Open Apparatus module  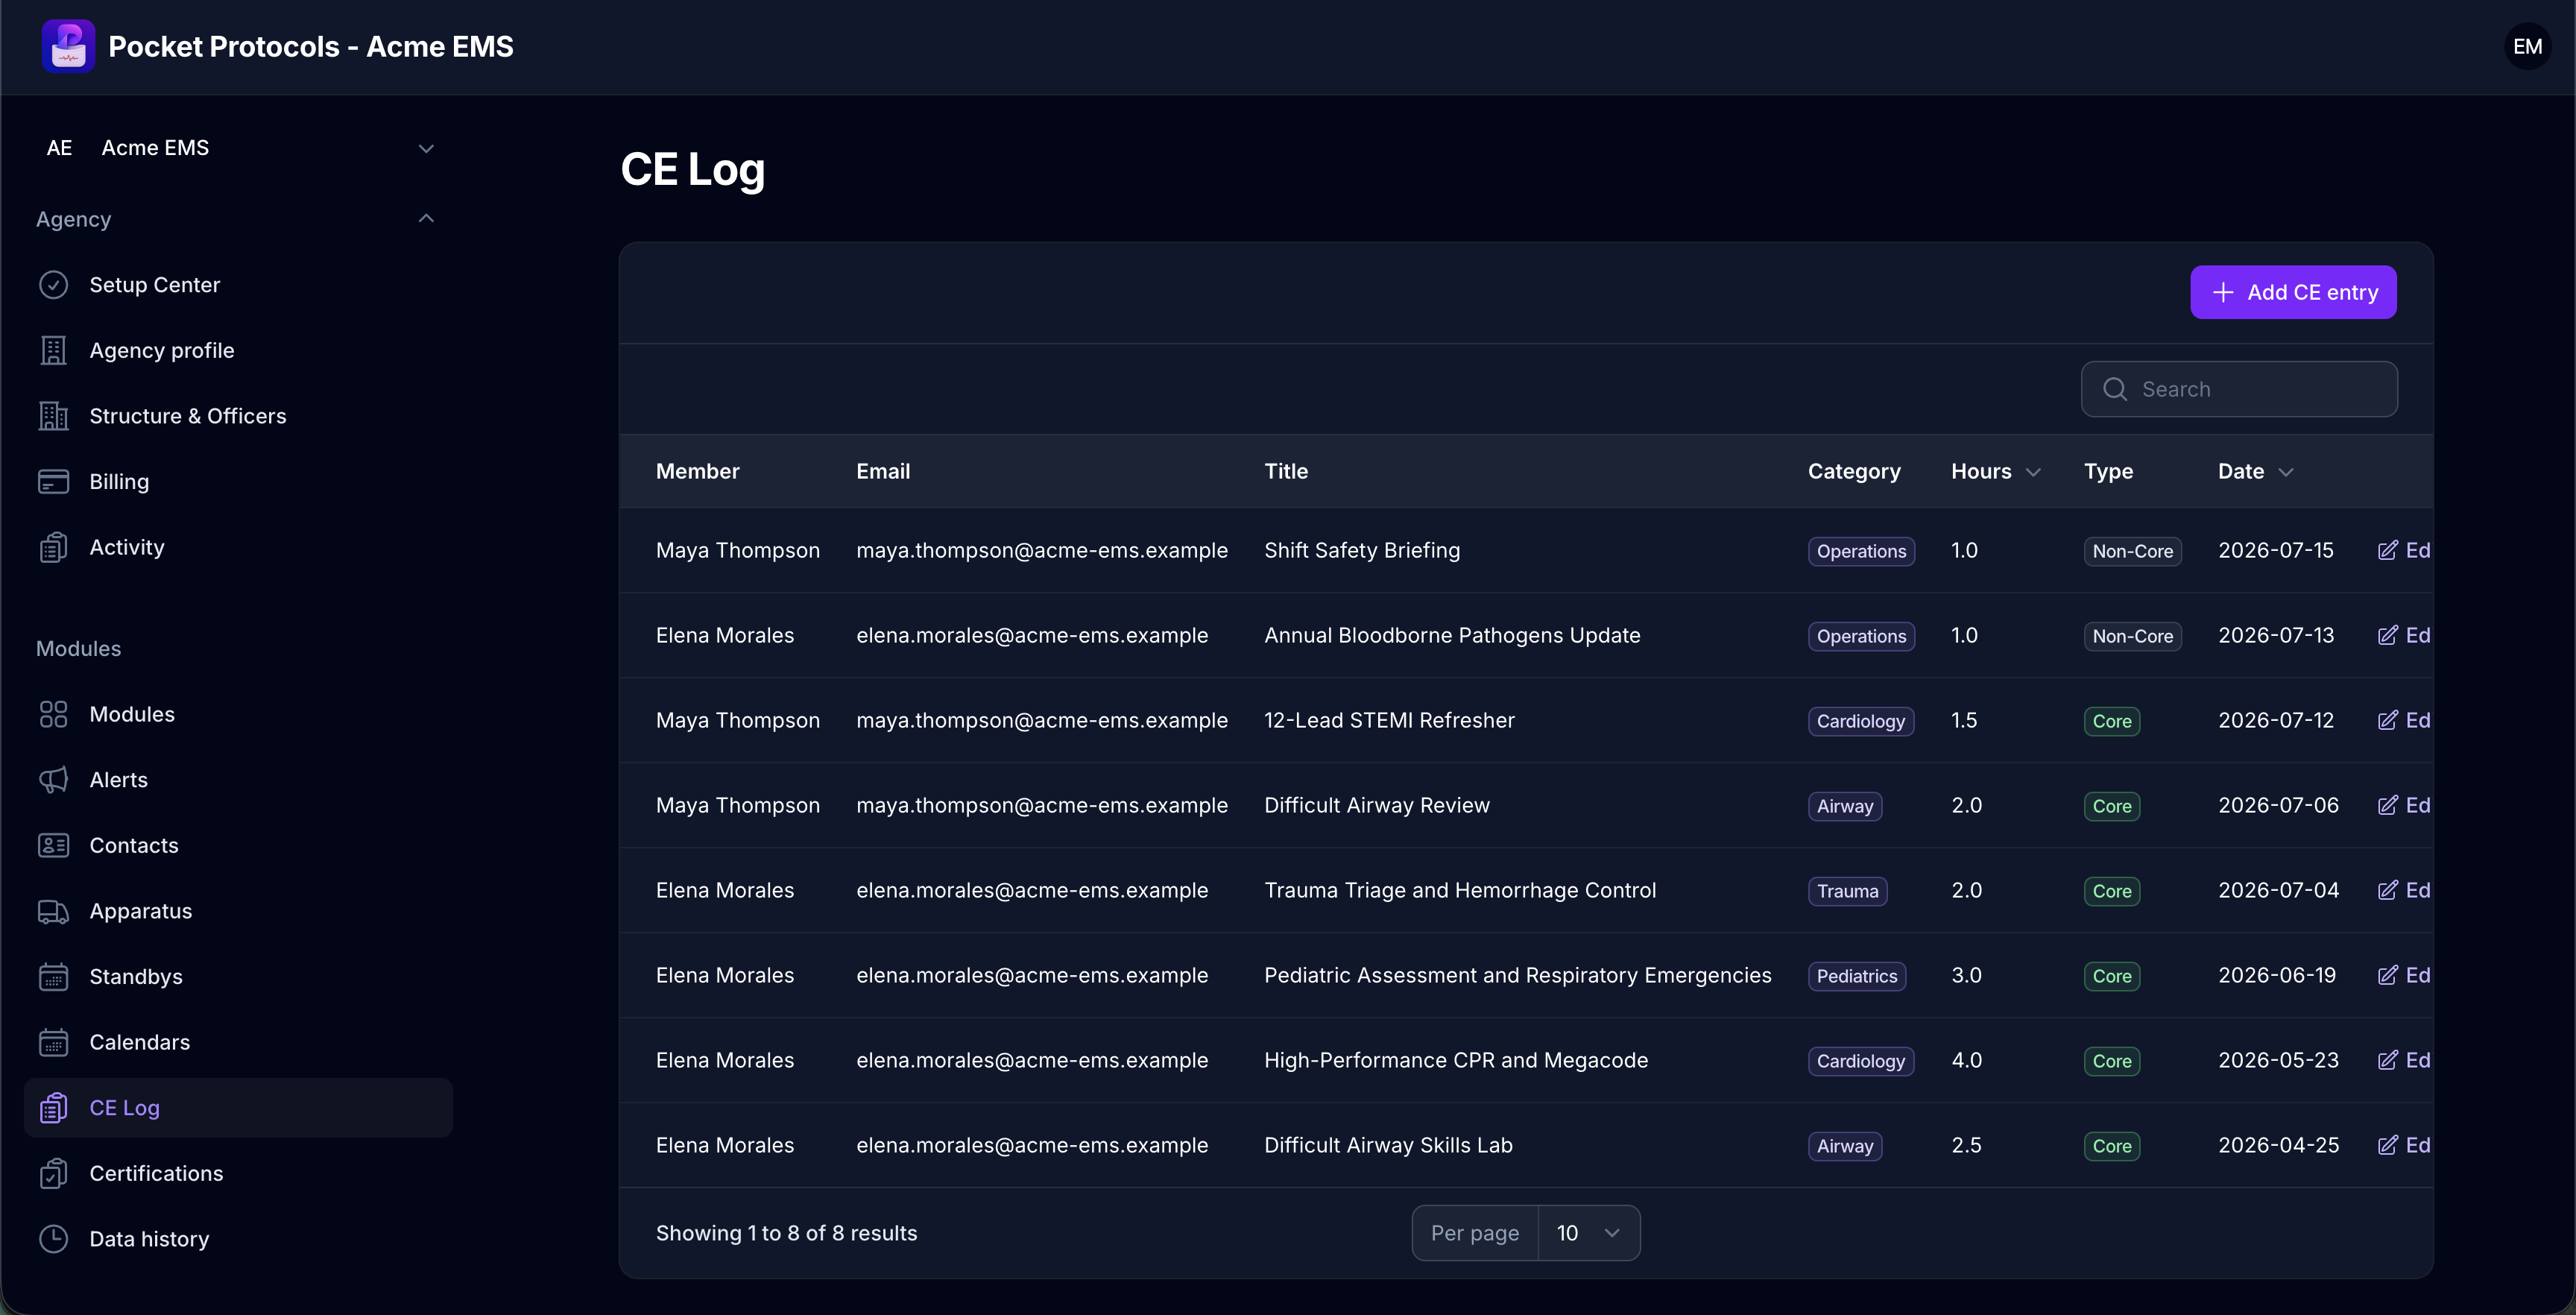pyautogui.click(x=238, y=911)
